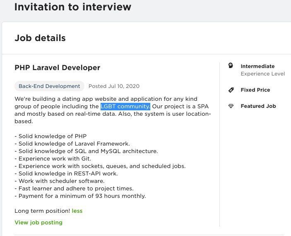Click the Featured Job diamond icon

[231, 106]
